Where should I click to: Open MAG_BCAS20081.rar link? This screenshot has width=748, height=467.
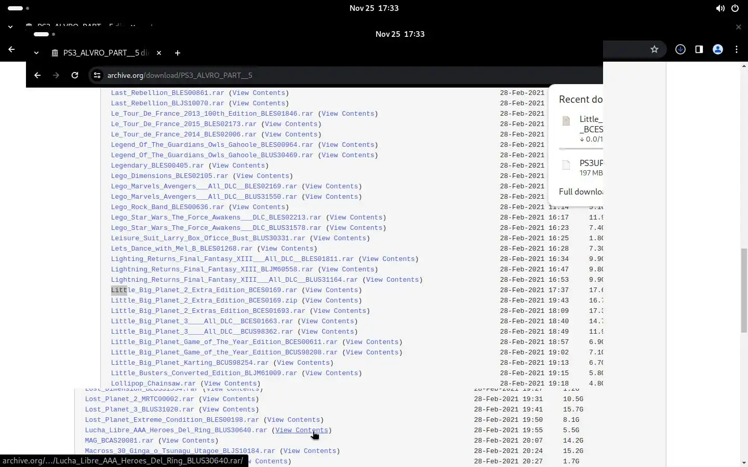pyautogui.click(x=119, y=441)
